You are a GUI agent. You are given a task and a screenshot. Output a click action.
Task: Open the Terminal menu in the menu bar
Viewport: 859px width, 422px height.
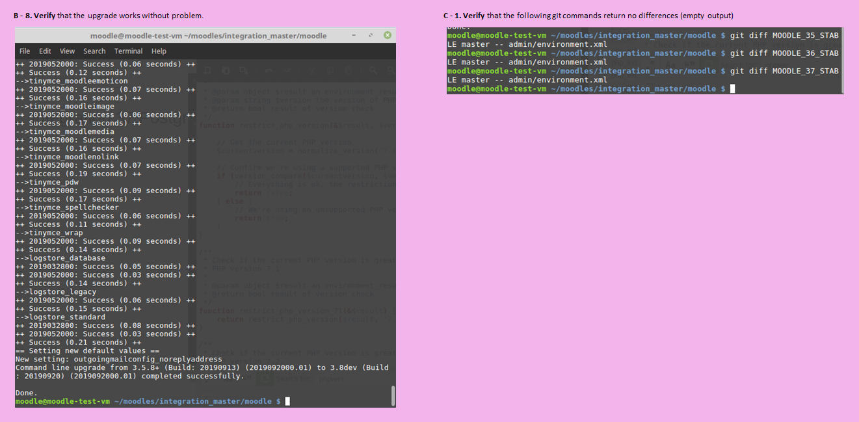pos(129,51)
